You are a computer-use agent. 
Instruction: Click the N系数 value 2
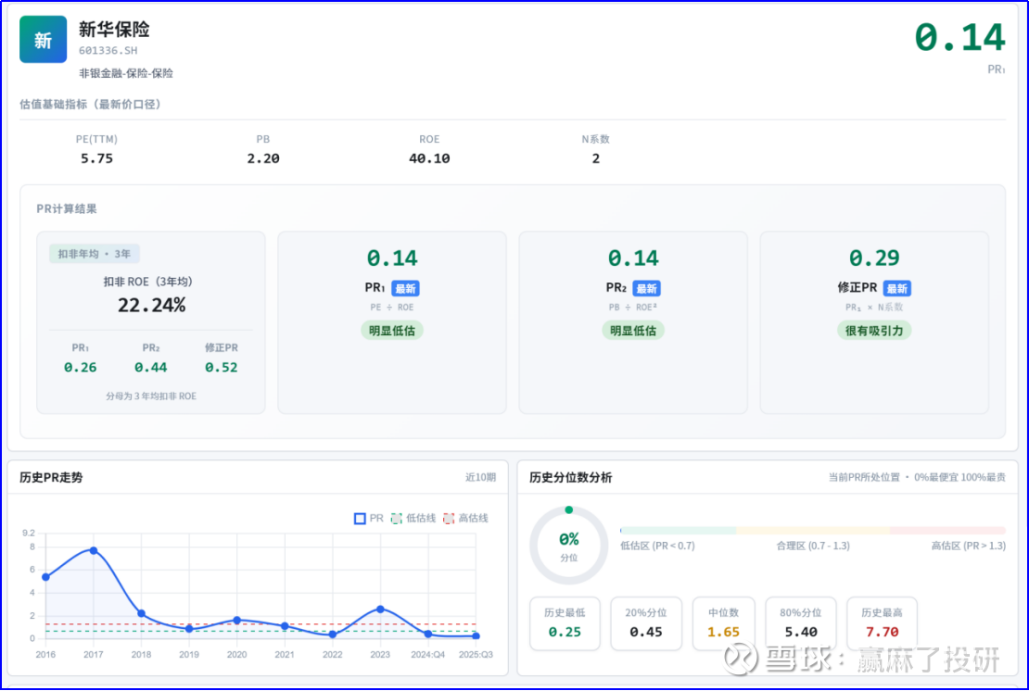click(596, 158)
